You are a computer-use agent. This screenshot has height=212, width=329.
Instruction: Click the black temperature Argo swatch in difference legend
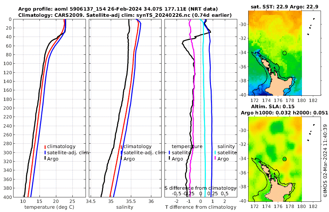[169, 159]
